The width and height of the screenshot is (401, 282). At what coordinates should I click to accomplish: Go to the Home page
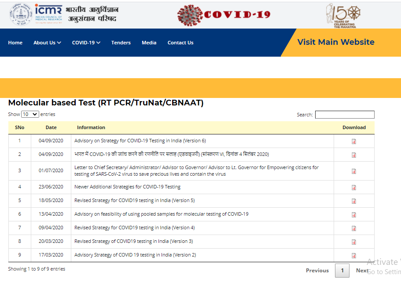(15, 43)
